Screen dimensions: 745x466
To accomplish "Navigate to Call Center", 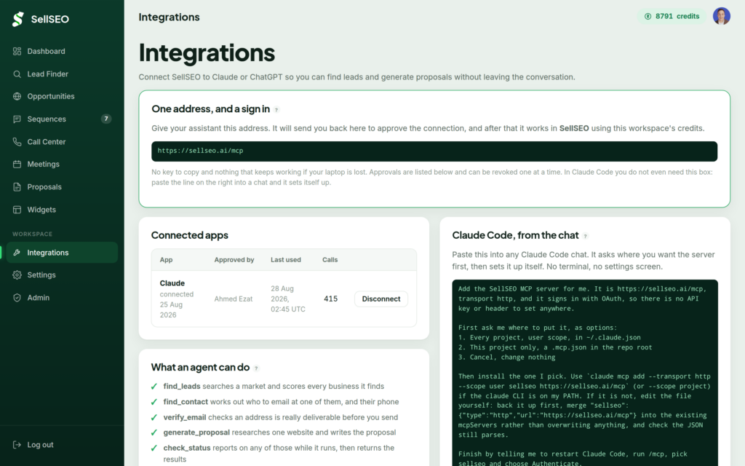I will click(62, 142).
